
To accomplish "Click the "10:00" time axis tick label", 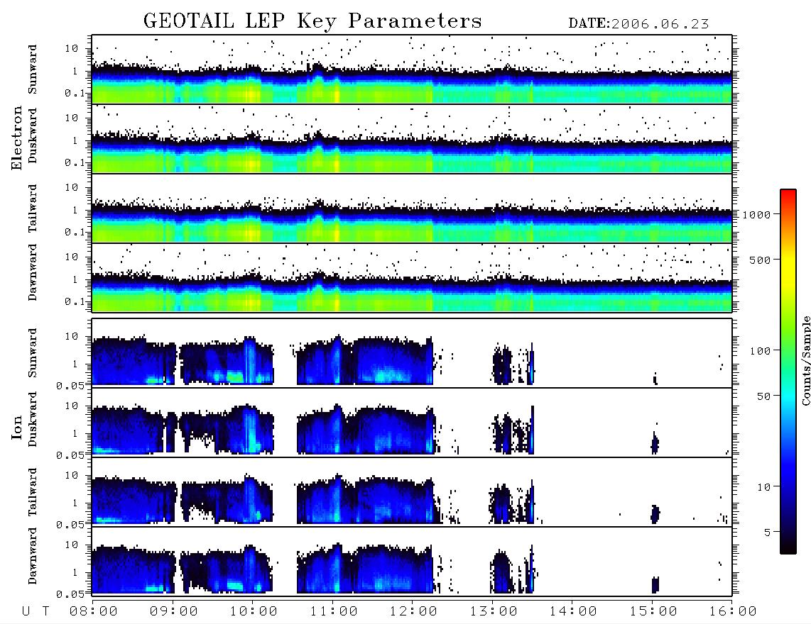I will pyautogui.click(x=254, y=611).
